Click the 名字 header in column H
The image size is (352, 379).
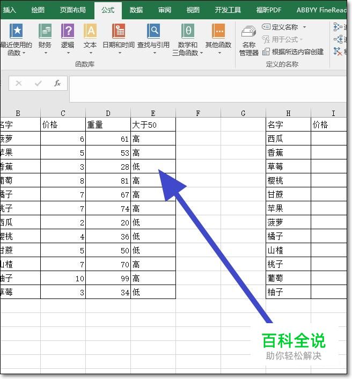coord(288,125)
